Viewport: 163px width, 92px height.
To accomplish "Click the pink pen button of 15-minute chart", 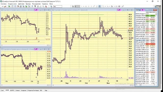I will [36, 49].
